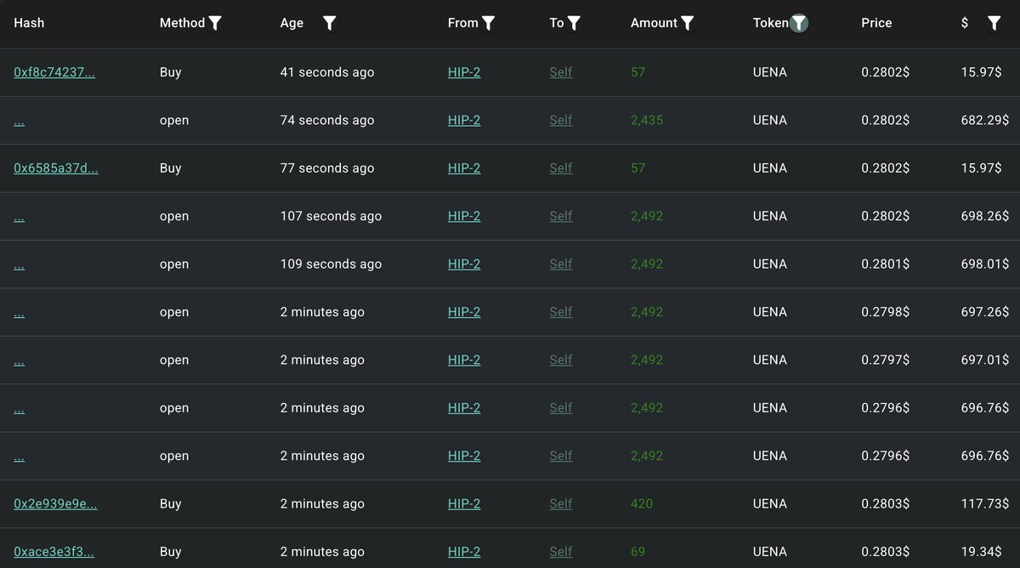Click the Age column filter icon
The width and height of the screenshot is (1020, 568).
(330, 23)
